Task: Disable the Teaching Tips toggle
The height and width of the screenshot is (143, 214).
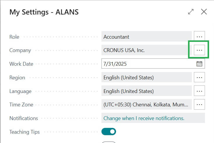Action: click(109, 132)
